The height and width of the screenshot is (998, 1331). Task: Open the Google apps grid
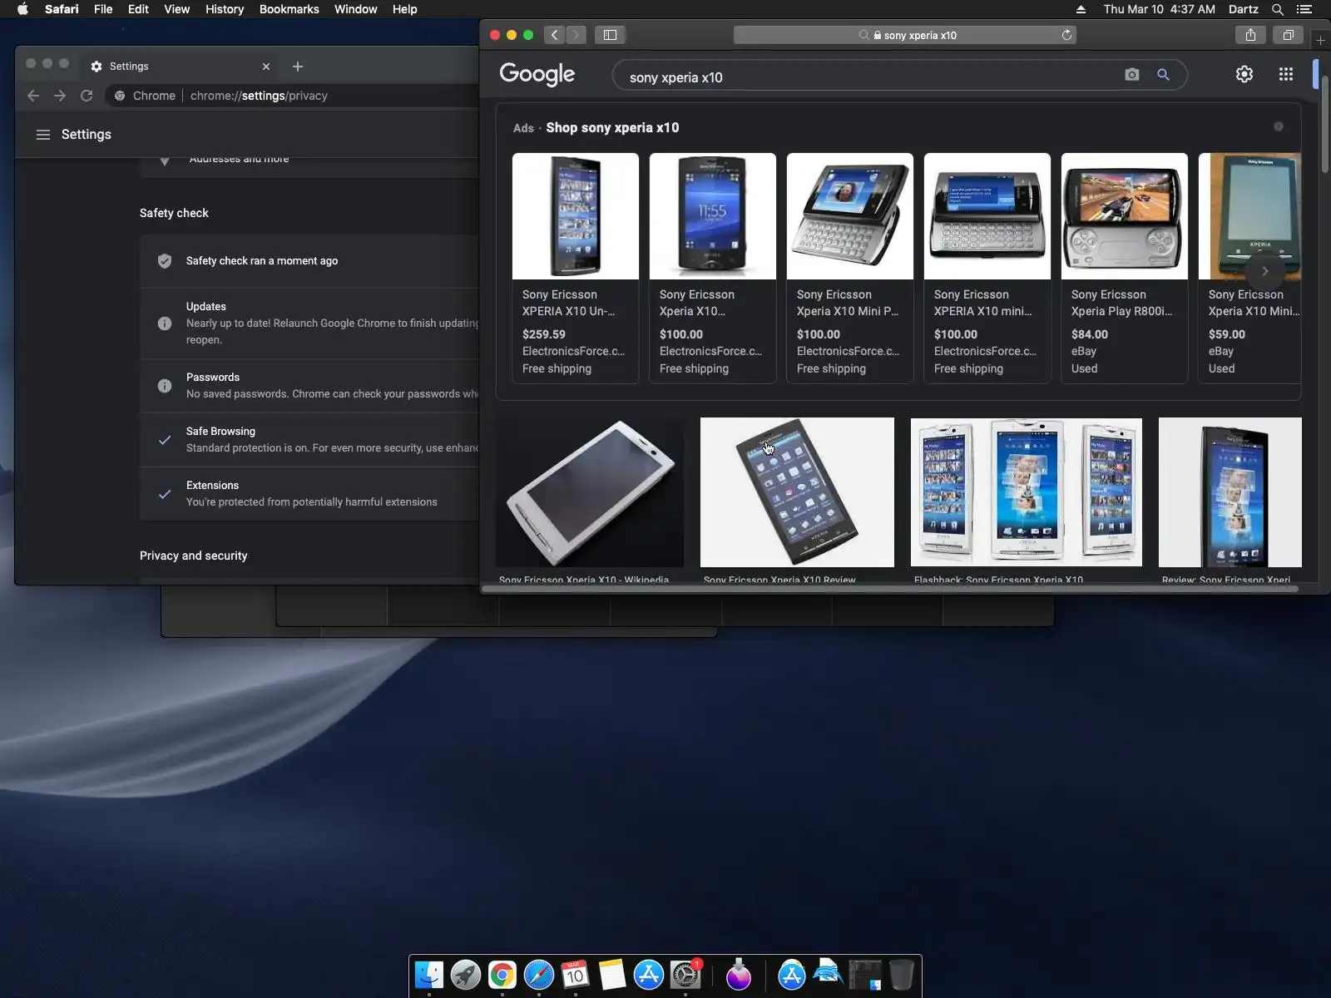[x=1285, y=74]
